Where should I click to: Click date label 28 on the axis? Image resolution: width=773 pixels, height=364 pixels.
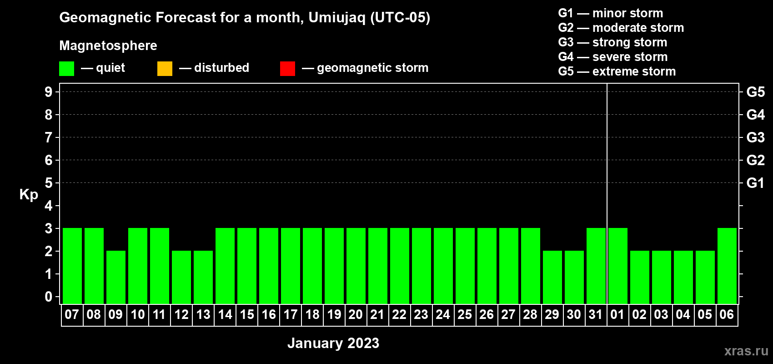[x=530, y=315]
